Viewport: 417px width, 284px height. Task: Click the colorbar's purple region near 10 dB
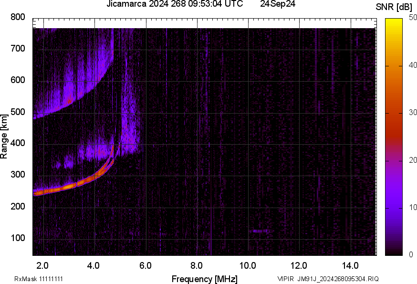(x=394, y=208)
